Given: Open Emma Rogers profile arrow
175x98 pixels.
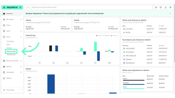Looking at the screenshot, I should point(21,90).
